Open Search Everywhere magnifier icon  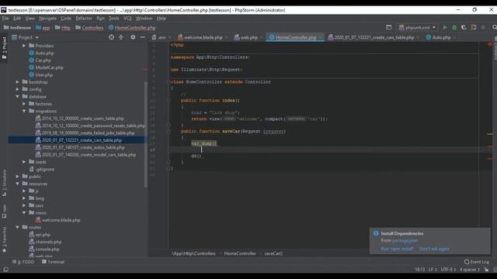tap(494, 28)
